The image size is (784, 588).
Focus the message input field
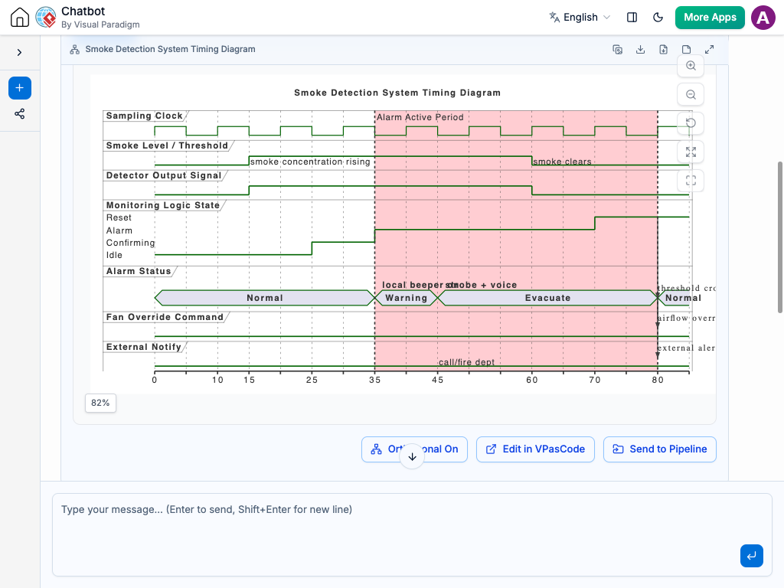tap(412, 534)
